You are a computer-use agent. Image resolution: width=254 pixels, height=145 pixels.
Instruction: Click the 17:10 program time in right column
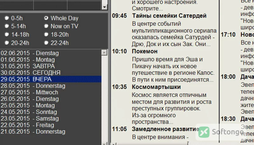click(x=228, y=34)
